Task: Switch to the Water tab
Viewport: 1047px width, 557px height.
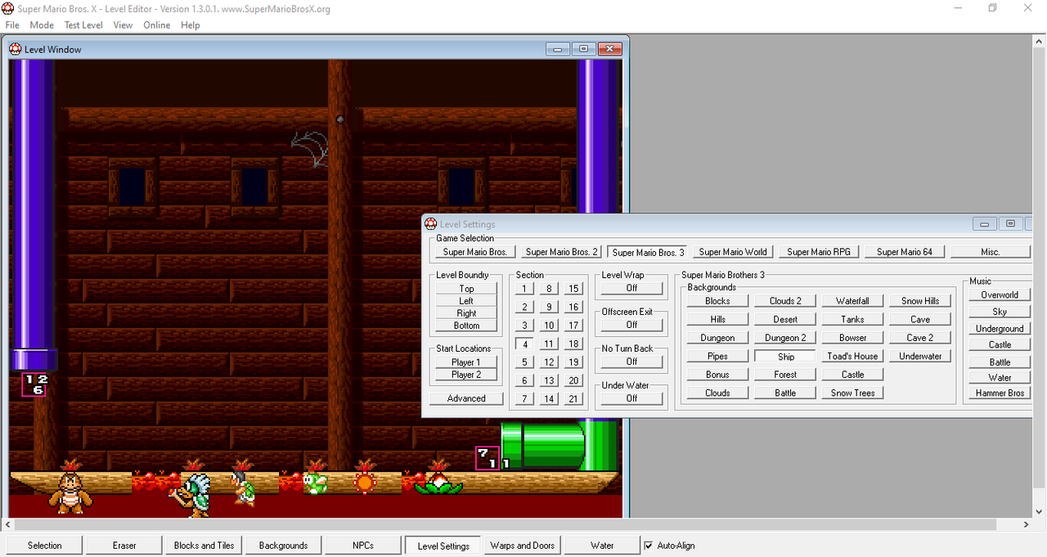Action: pyautogui.click(x=602, y=546)
